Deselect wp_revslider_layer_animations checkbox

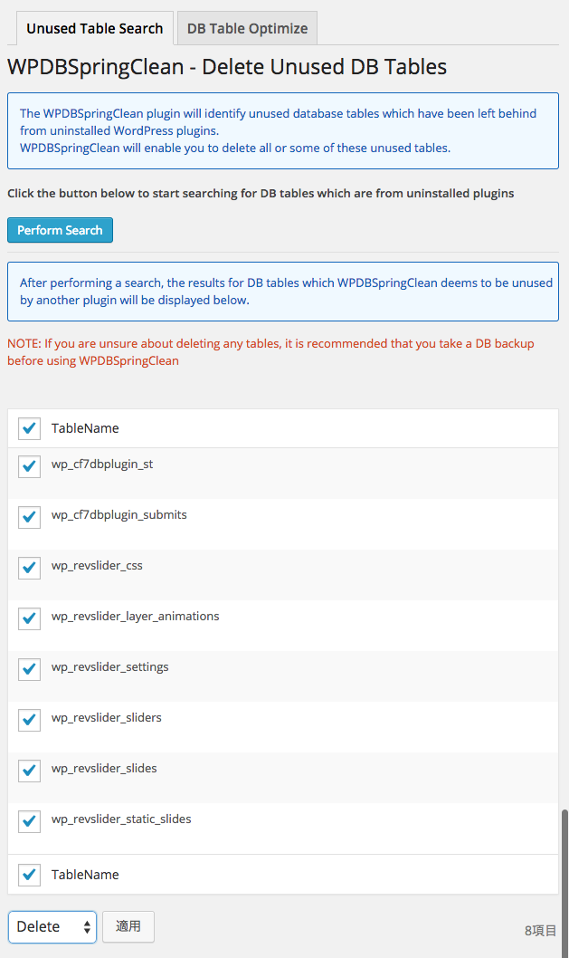[29, 619]
